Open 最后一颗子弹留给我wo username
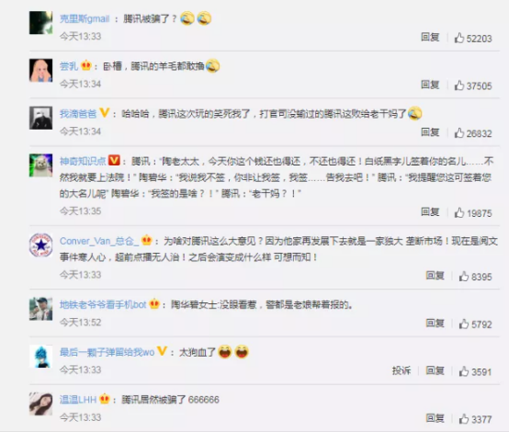The height and width of the screenshot is (432, 509). (x=107, y=352)
